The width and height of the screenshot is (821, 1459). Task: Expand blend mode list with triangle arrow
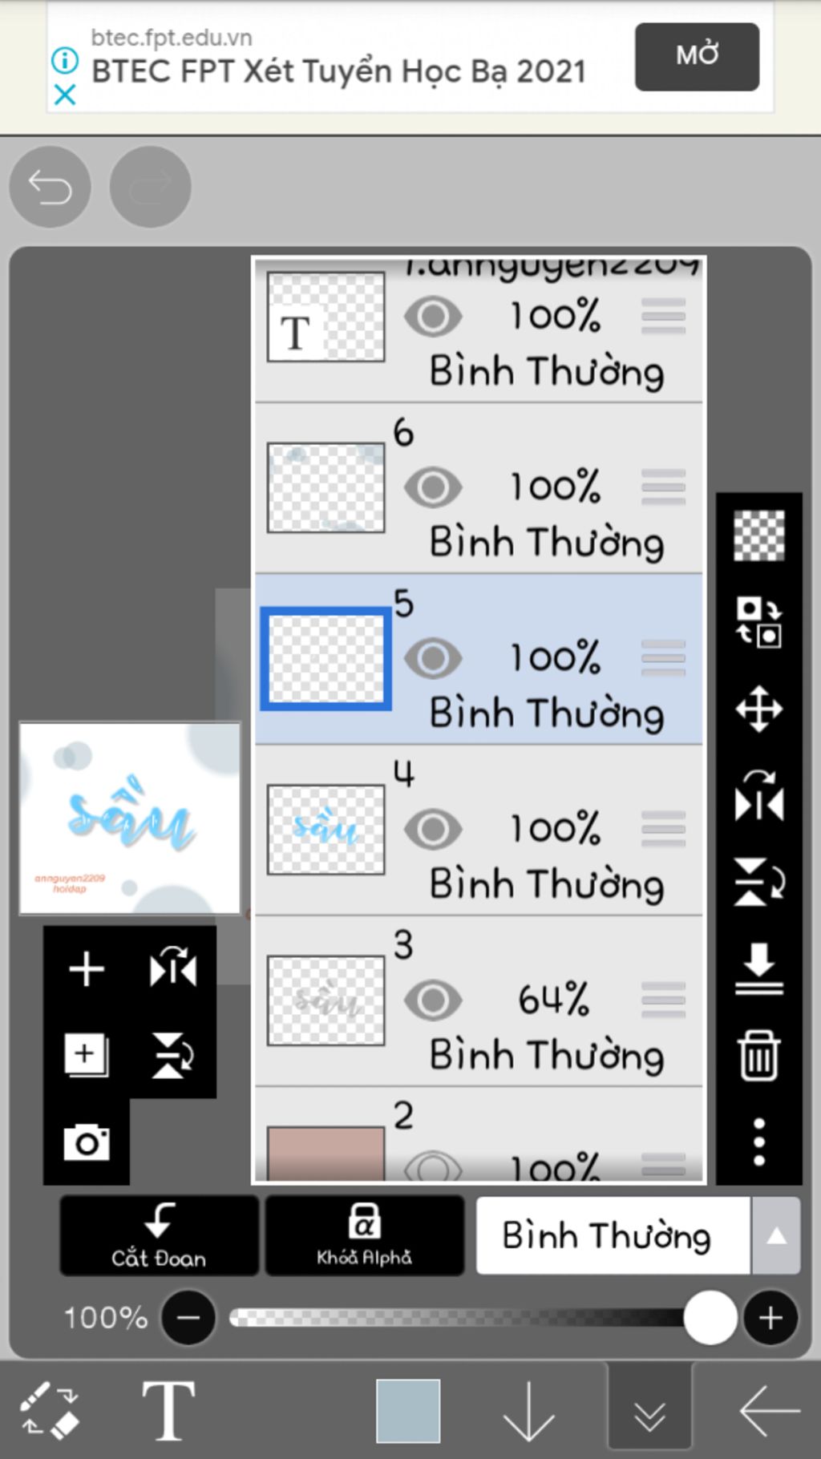[775, 1235]
